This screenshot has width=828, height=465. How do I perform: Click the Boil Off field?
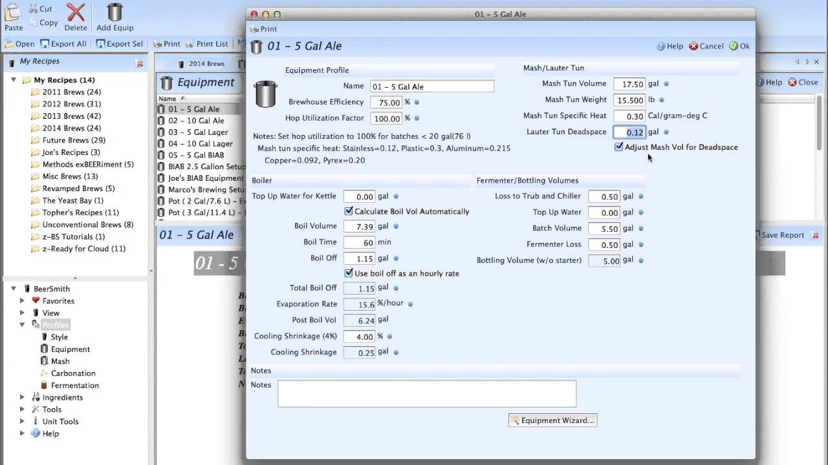point(359,258)
